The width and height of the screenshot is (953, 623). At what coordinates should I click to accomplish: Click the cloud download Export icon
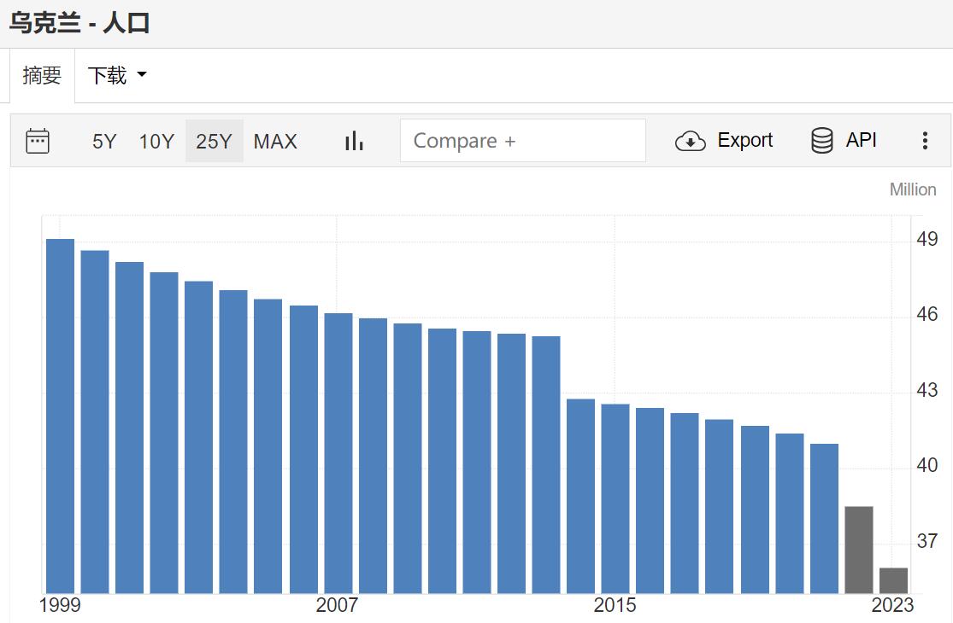[x=691, y=141]
